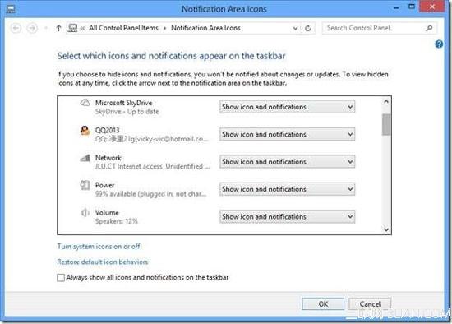The height and width of the screenshot is (324, 452).
Task: Click All Control Panel Items breadcrumb
Action: tap(123, 28)
